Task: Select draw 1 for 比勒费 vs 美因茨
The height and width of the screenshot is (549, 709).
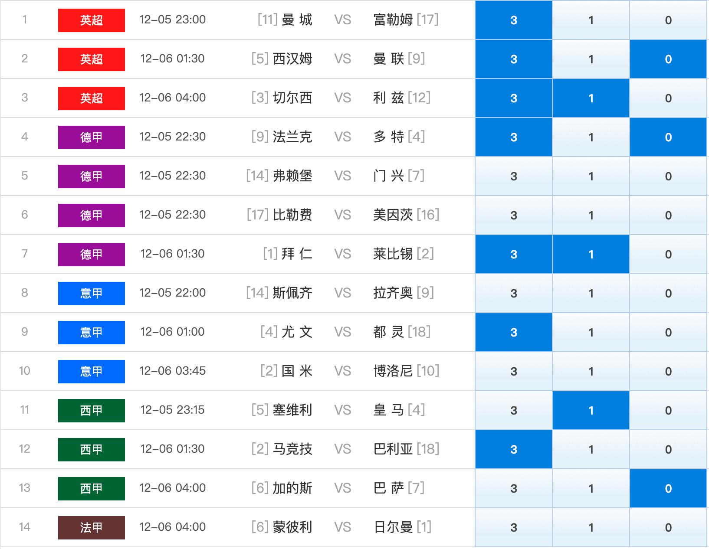Action: [x=591, y=215]
